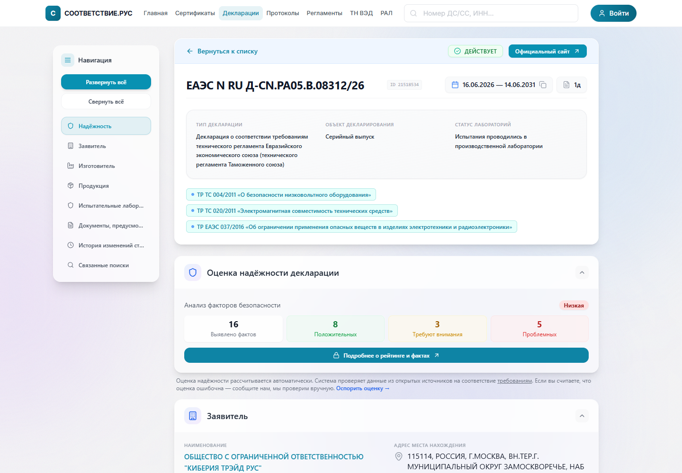
Task: Click the Развернуть всё button
Action: 106,82
